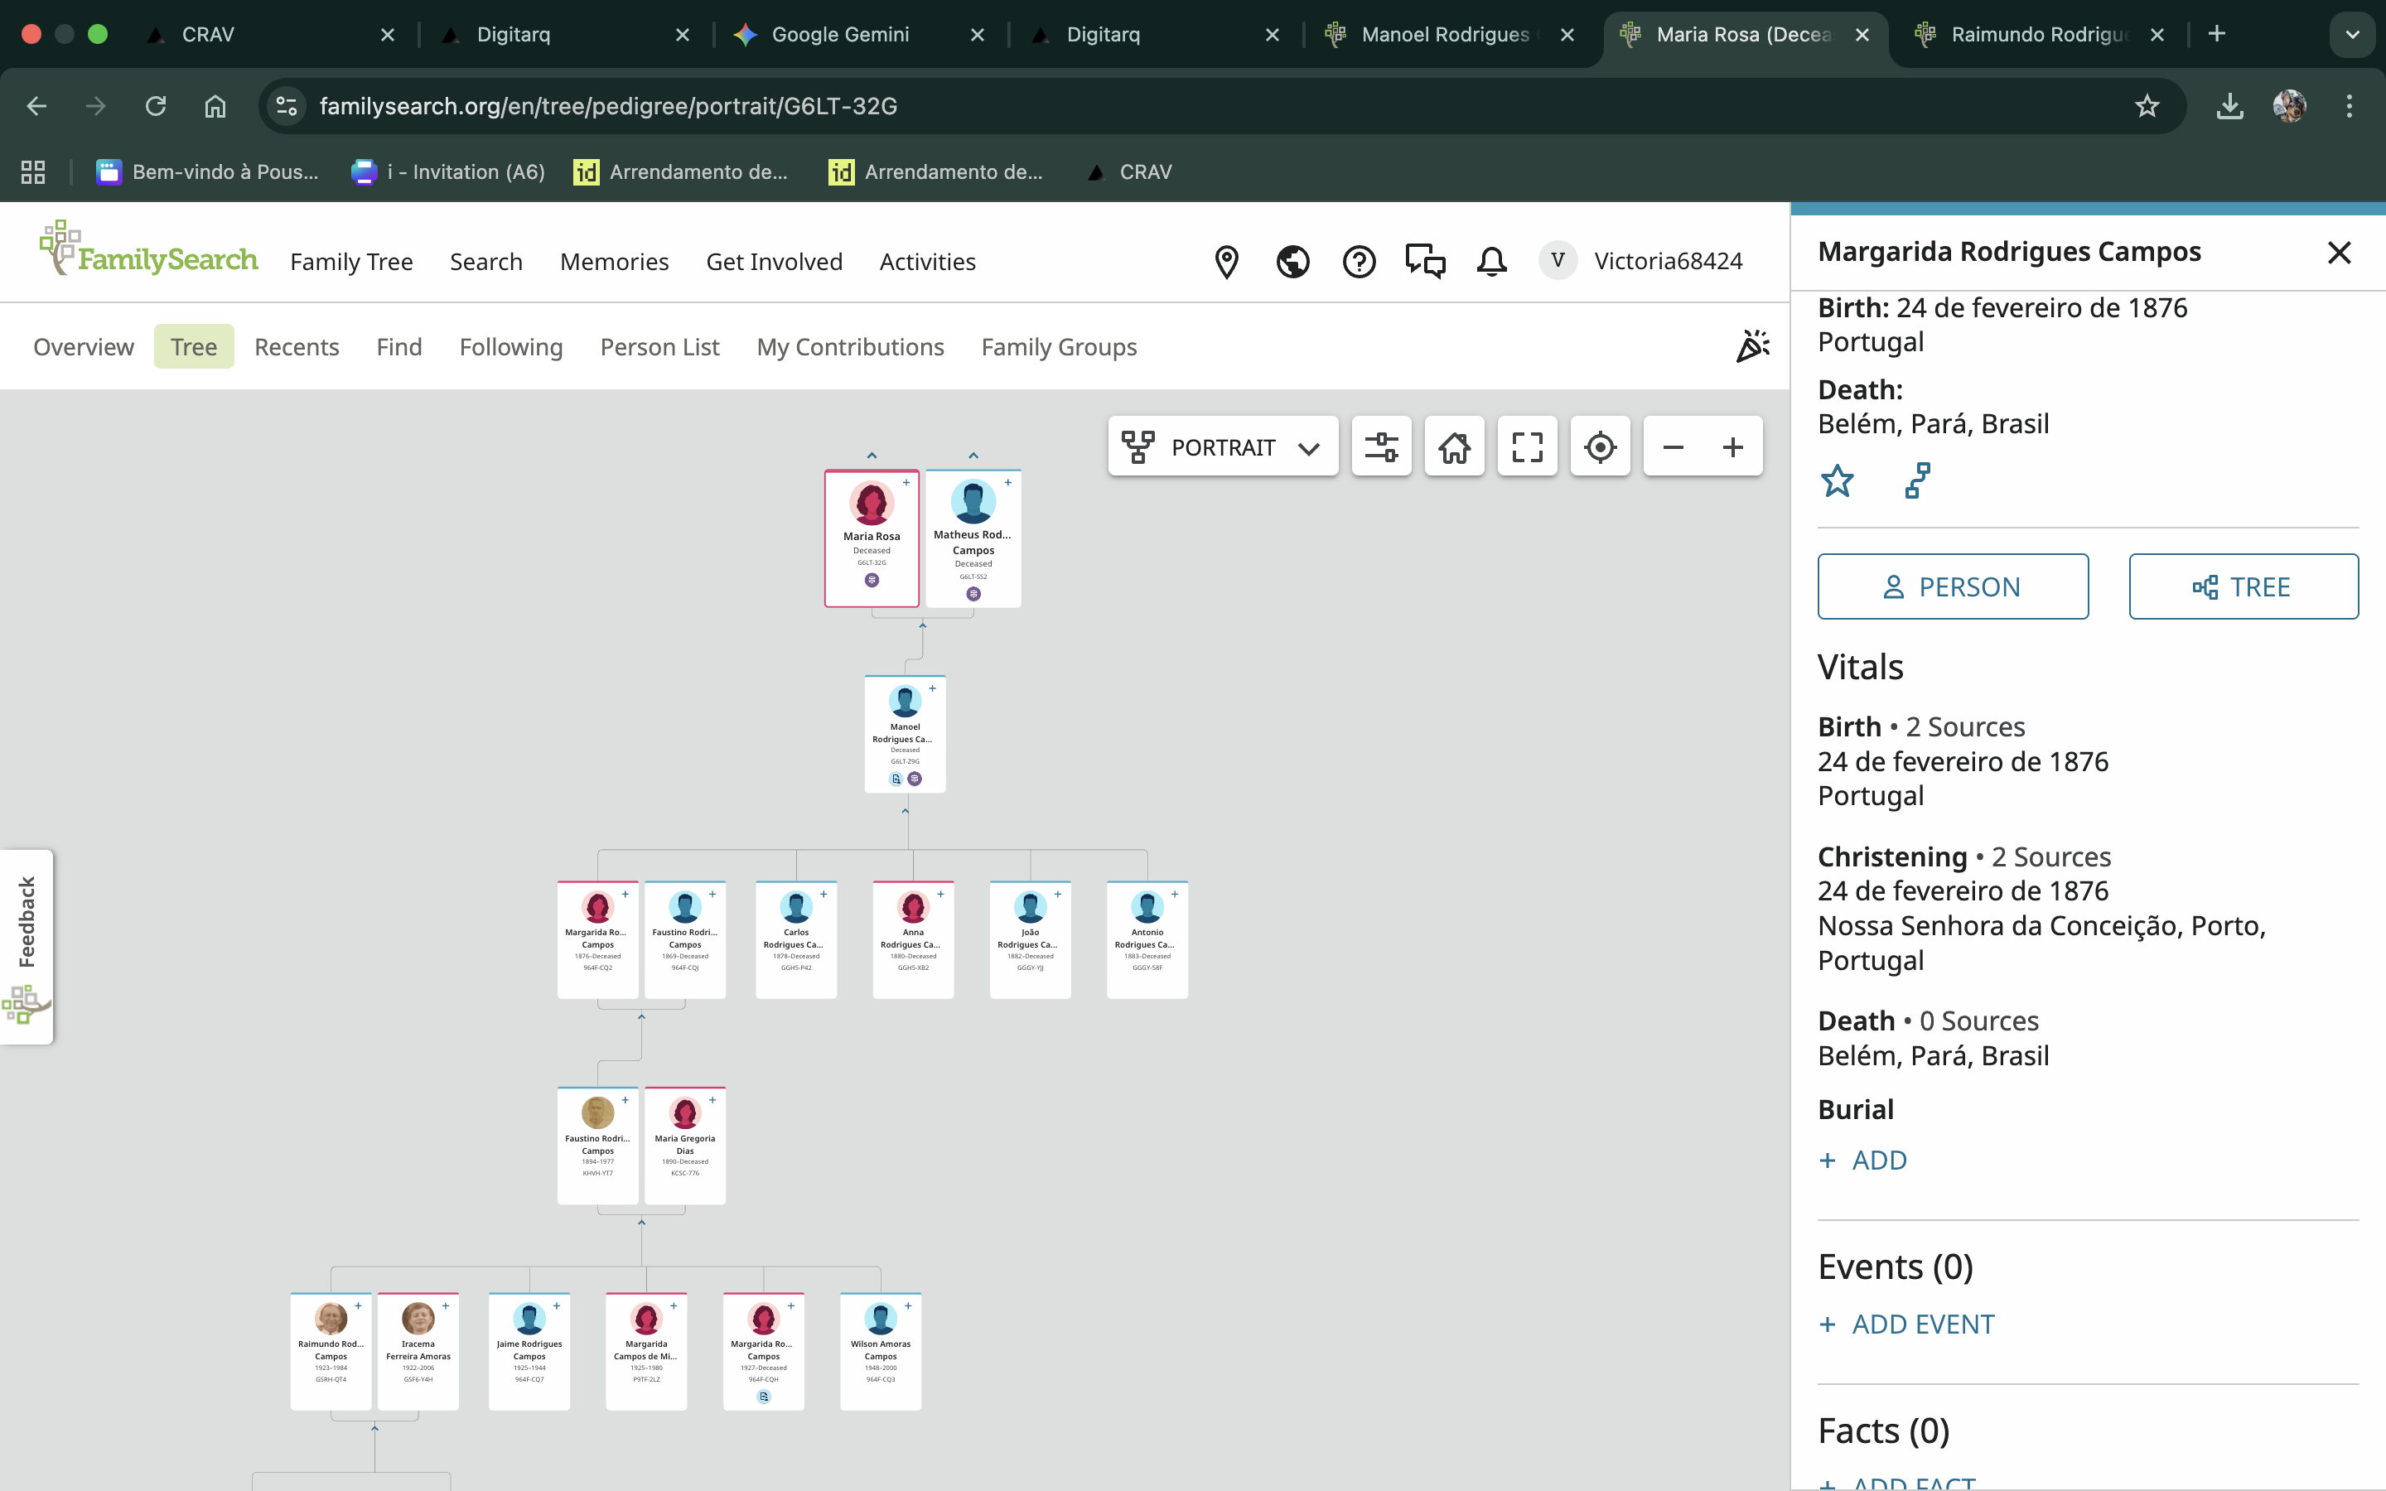Zoom in the pedigree with plus button
2386x1491 pixels.
1732,446
